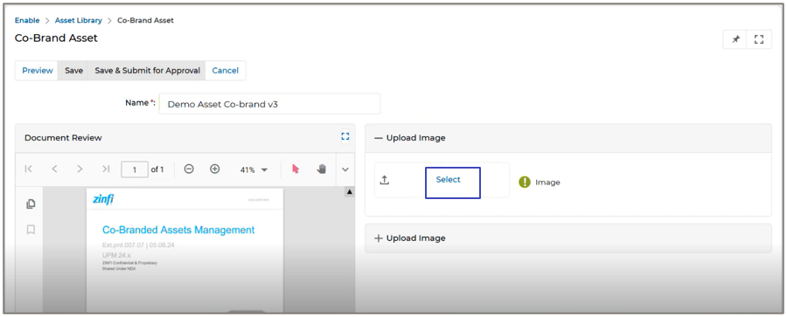The image size is (787, 317).
Task: Expand the Document Review panel fullscreen
Action: point(345,136)
